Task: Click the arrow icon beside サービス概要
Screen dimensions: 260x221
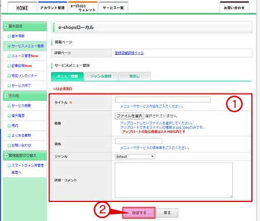Action: (x=9, y=106)
